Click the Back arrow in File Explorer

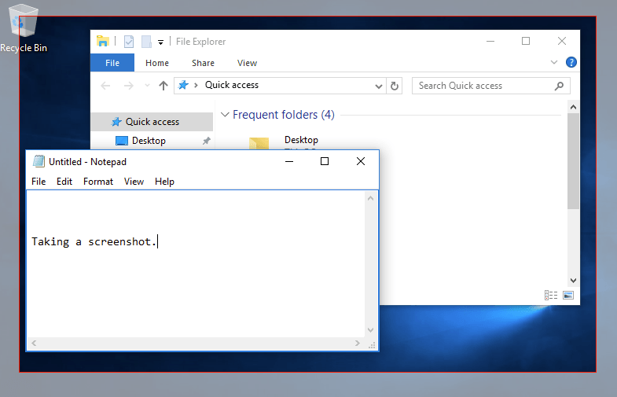pos(106,86)
